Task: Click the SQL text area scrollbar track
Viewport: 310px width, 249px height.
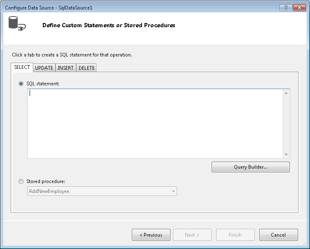Action: tap(286, 124)
